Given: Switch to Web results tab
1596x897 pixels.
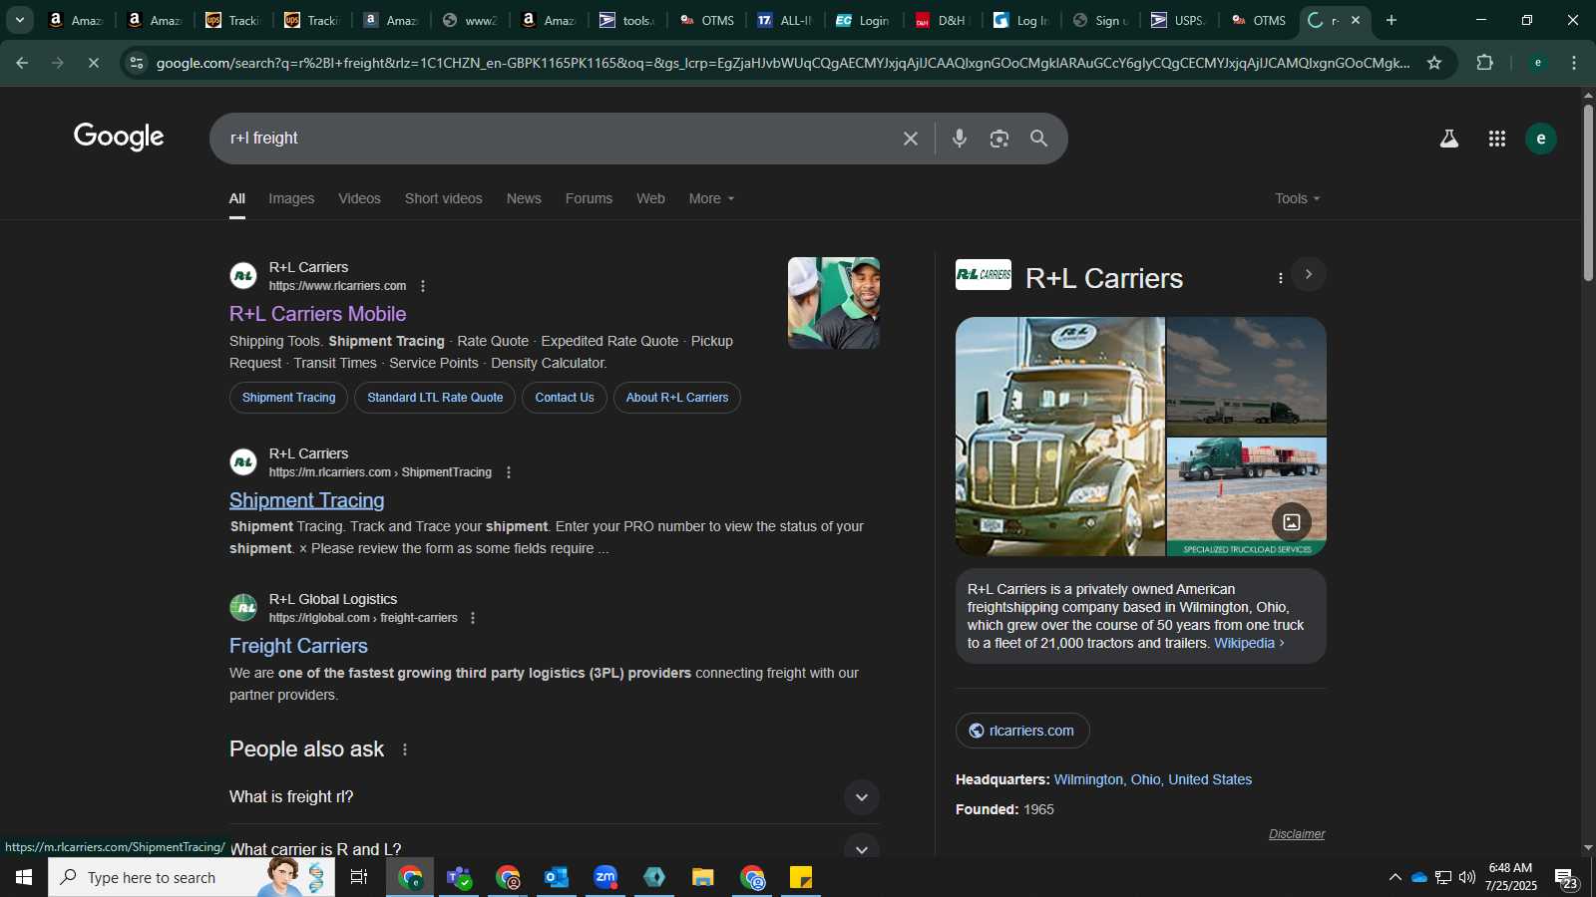Looking at the screenshot, I should tap(650, 198).
